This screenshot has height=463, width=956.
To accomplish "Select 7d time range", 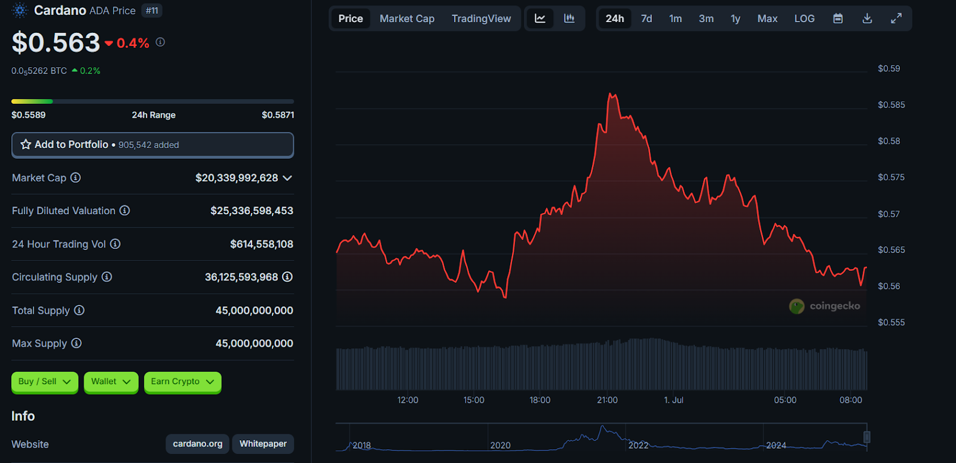I will tap(646, 18).
